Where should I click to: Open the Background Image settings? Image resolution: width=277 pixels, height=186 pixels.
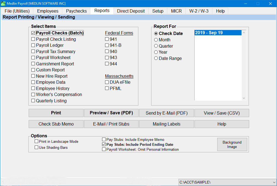point(232,144)
